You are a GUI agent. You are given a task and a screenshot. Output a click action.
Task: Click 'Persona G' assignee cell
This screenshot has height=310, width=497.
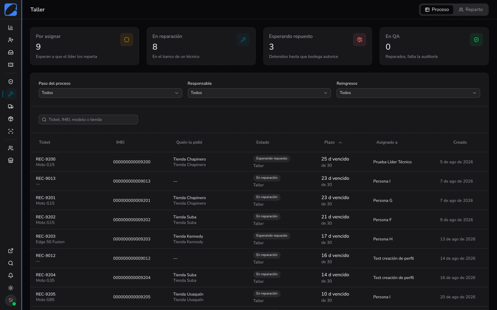[383, 200]
